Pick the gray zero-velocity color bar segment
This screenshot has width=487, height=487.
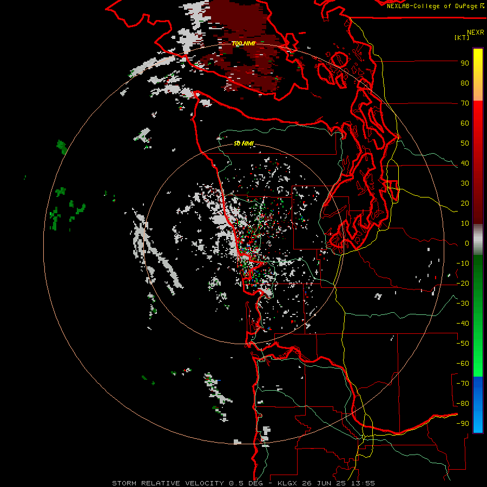pyautogui.click(x=478, y=240)
